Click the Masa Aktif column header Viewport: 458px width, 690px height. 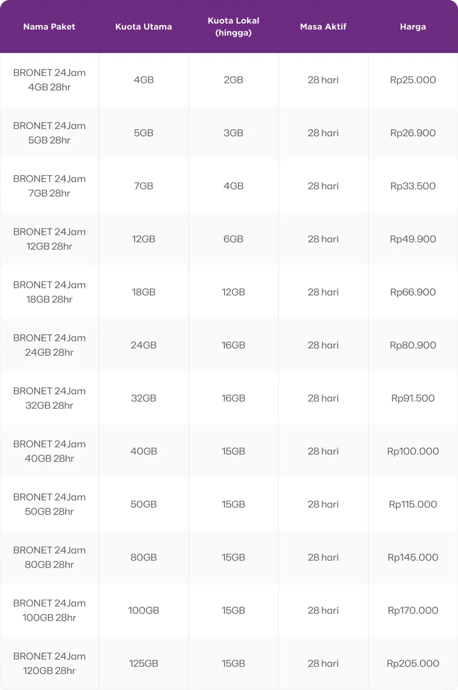point(323,26)
